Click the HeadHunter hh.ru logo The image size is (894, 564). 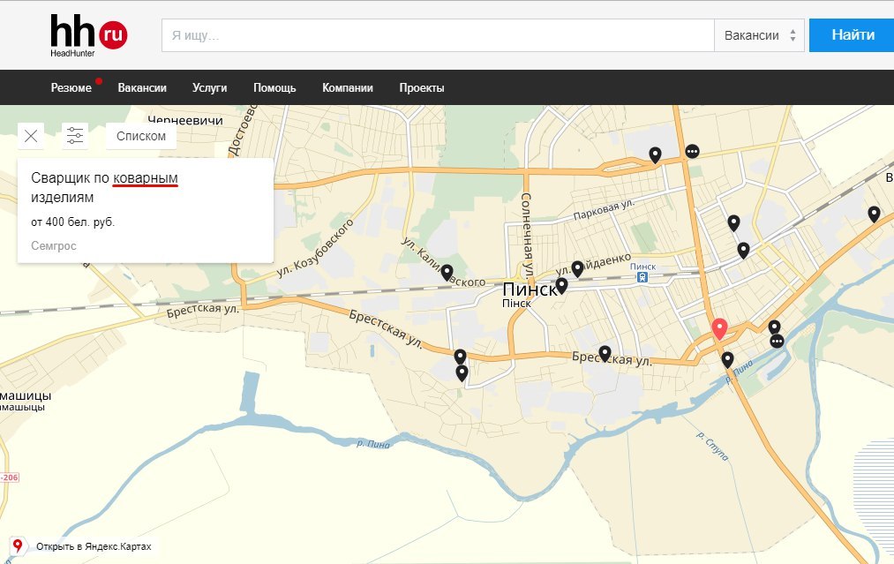pyautogui.click(x=88, y=35)
